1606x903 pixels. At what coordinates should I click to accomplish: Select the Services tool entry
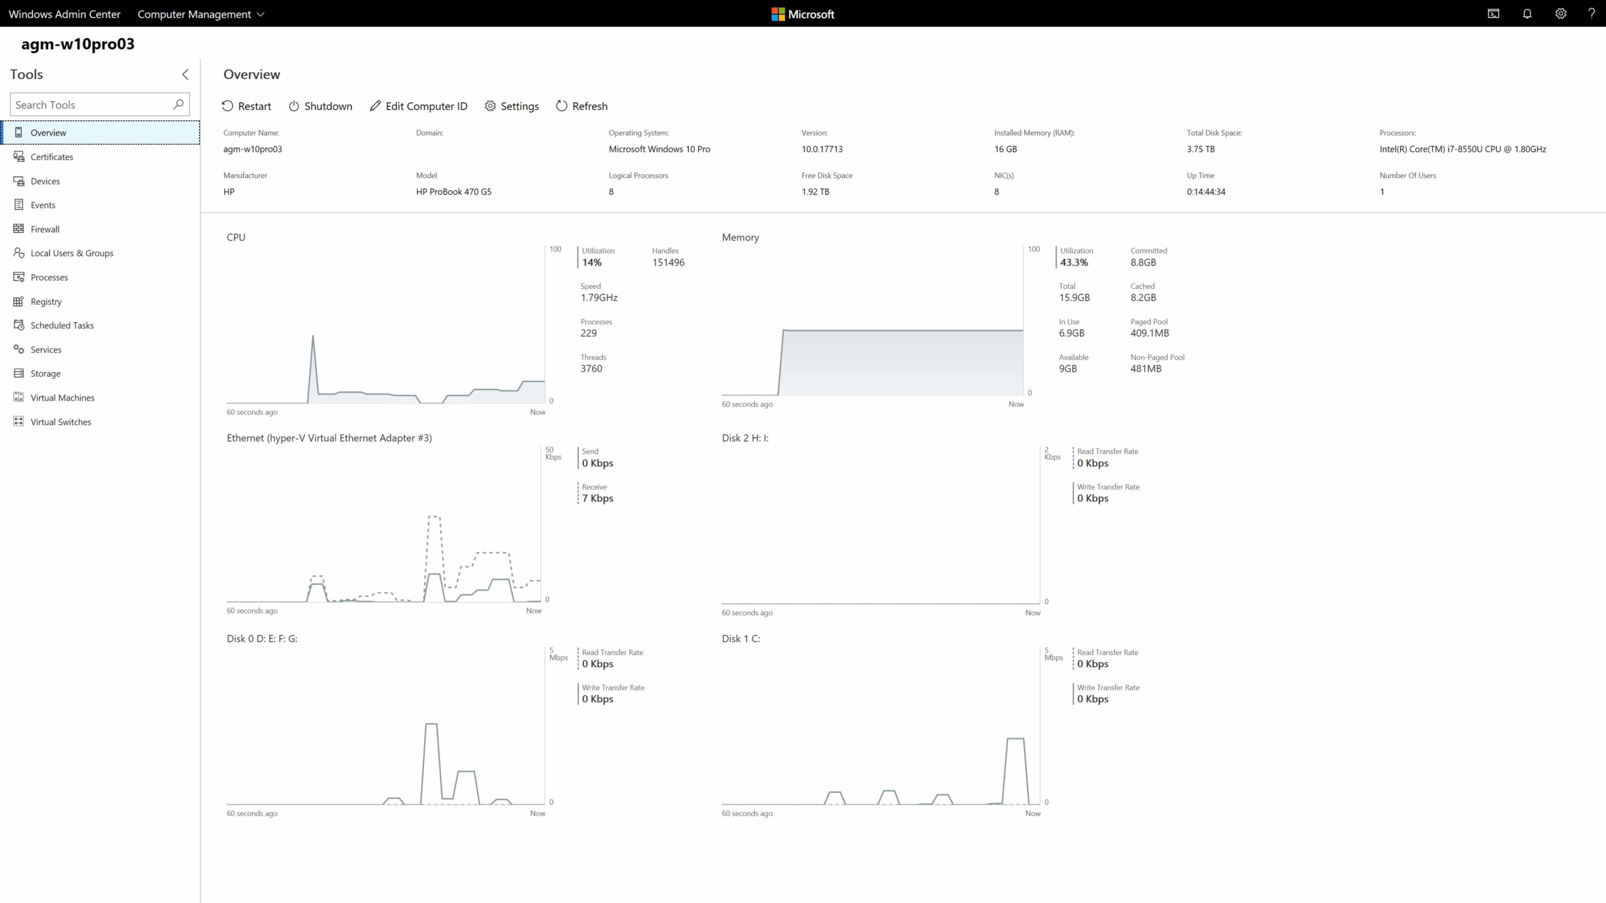[46, 349]
